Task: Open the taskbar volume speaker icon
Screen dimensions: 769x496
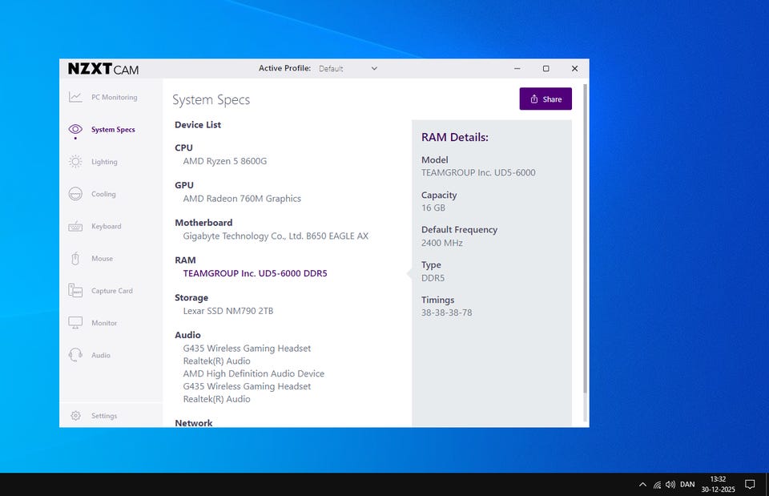Action: 670,485
